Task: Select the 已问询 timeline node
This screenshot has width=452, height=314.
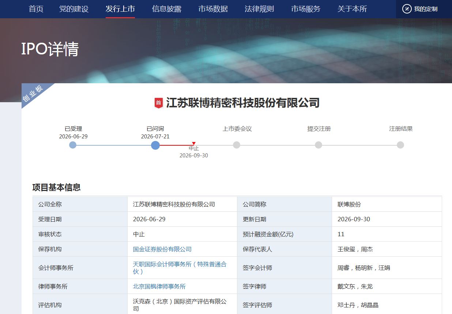Action: (x=155, y=145)
